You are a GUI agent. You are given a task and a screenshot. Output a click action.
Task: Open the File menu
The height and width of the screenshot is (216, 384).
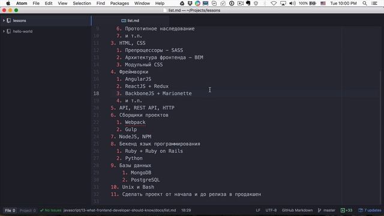click(36, 3)
